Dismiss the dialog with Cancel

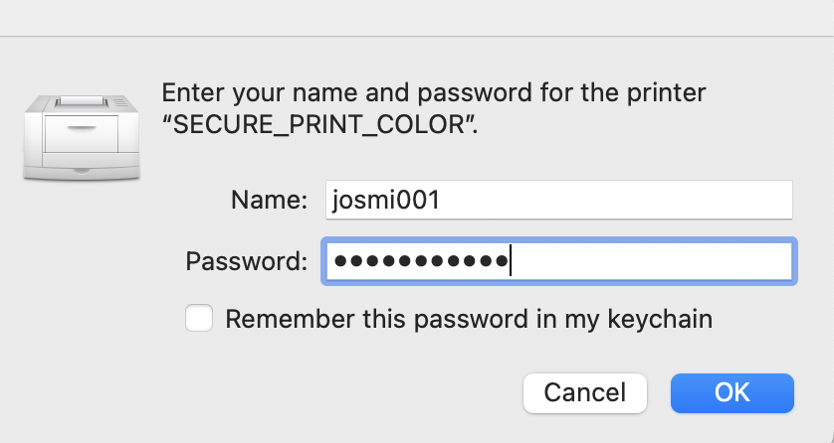(584, 393)
